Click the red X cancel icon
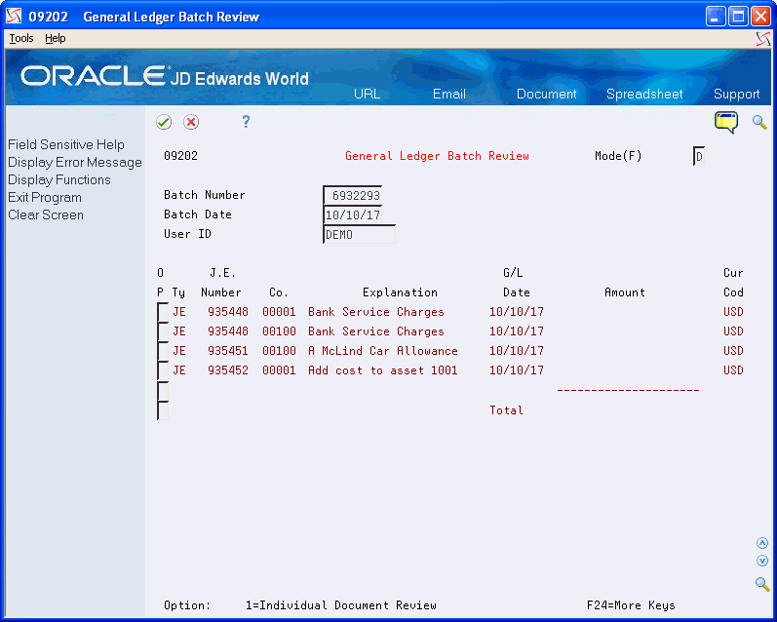 191,122
